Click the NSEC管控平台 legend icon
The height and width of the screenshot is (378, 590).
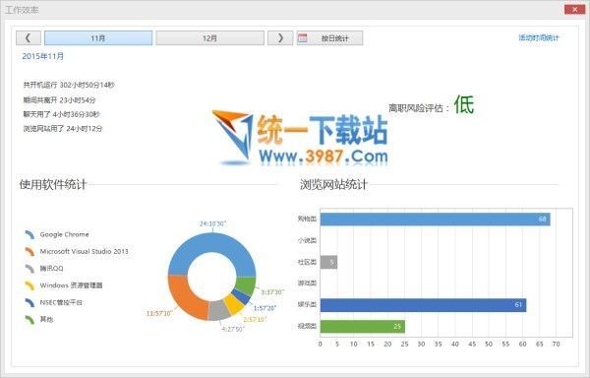29,302
